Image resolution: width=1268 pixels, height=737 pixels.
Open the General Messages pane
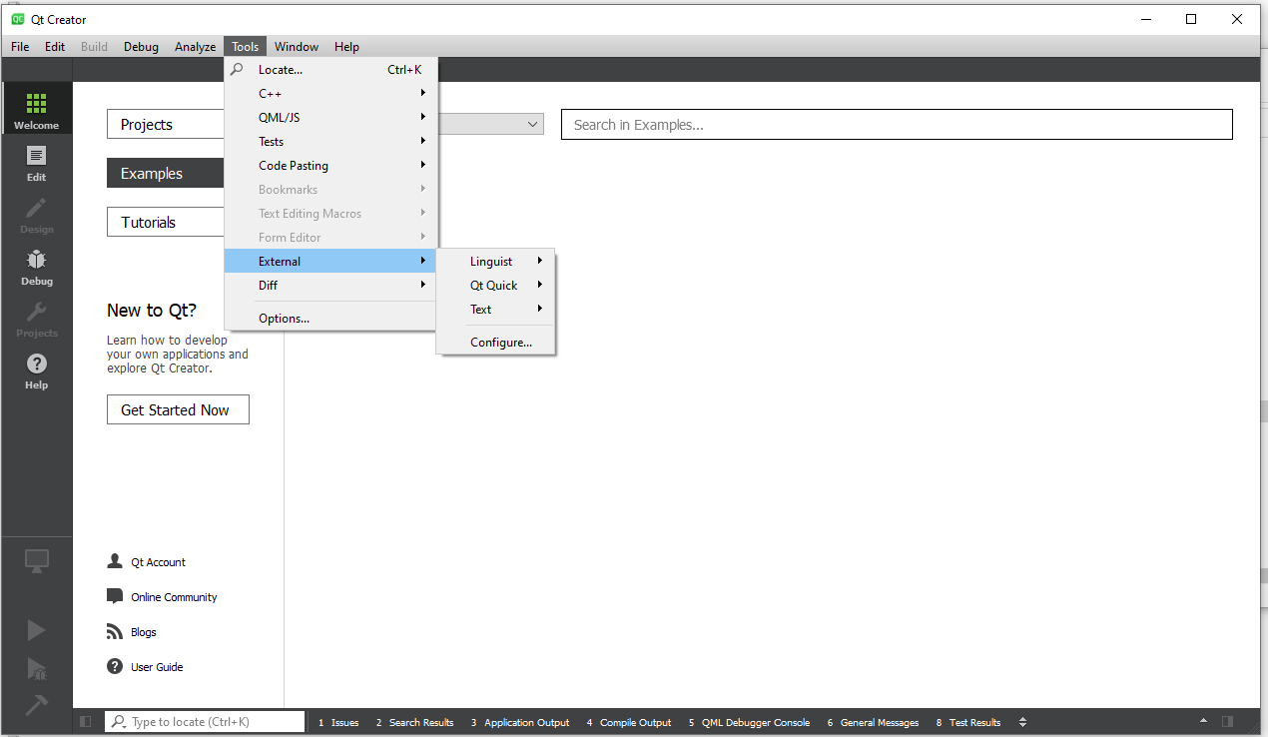(873, 722)
